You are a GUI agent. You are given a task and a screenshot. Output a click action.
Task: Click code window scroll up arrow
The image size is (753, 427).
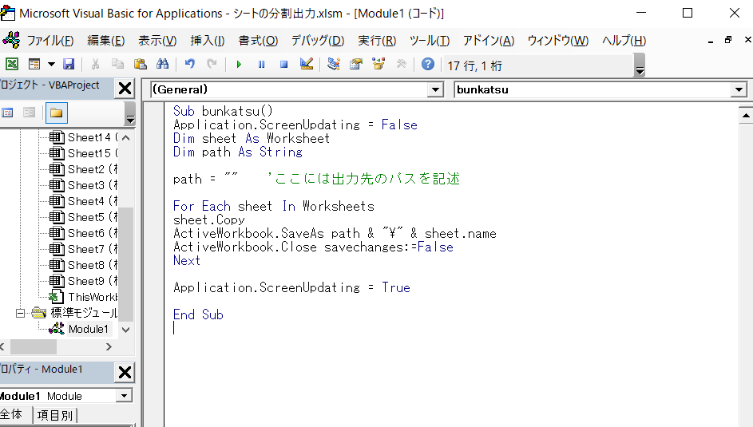point(746,115)
